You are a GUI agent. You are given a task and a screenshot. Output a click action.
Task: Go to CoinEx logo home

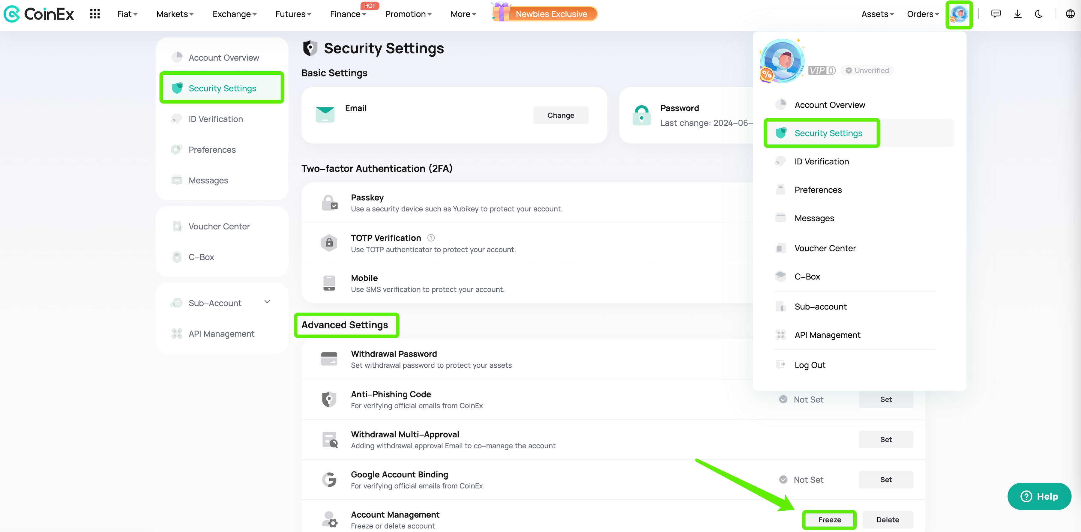click(x=39, y=14)
